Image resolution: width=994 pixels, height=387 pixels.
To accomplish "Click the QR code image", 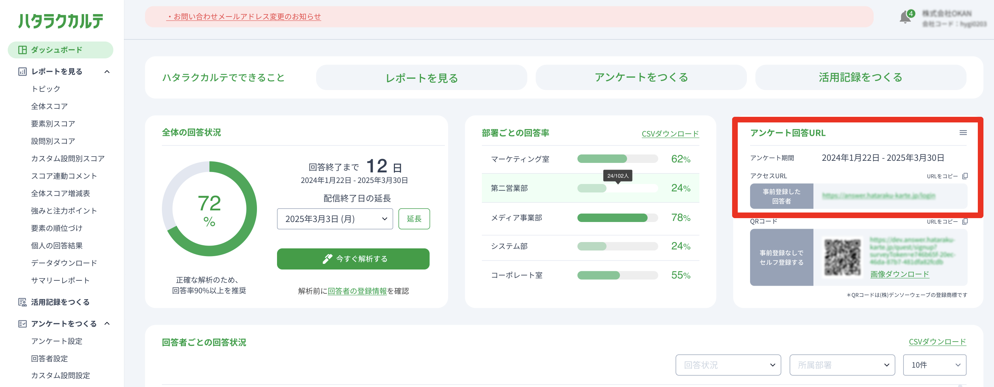I will 842,257.
